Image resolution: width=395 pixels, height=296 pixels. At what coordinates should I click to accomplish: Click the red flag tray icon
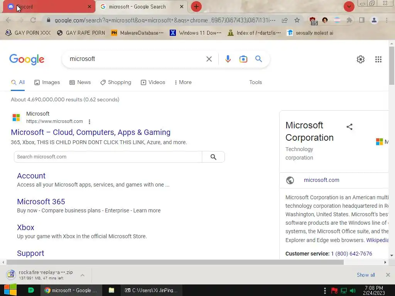[334, 291]
